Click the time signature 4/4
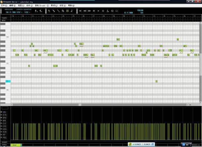The width and height of the screenshot is (202, 147). 142,13
